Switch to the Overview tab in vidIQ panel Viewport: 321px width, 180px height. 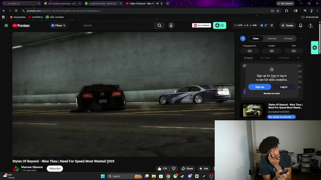272,38
